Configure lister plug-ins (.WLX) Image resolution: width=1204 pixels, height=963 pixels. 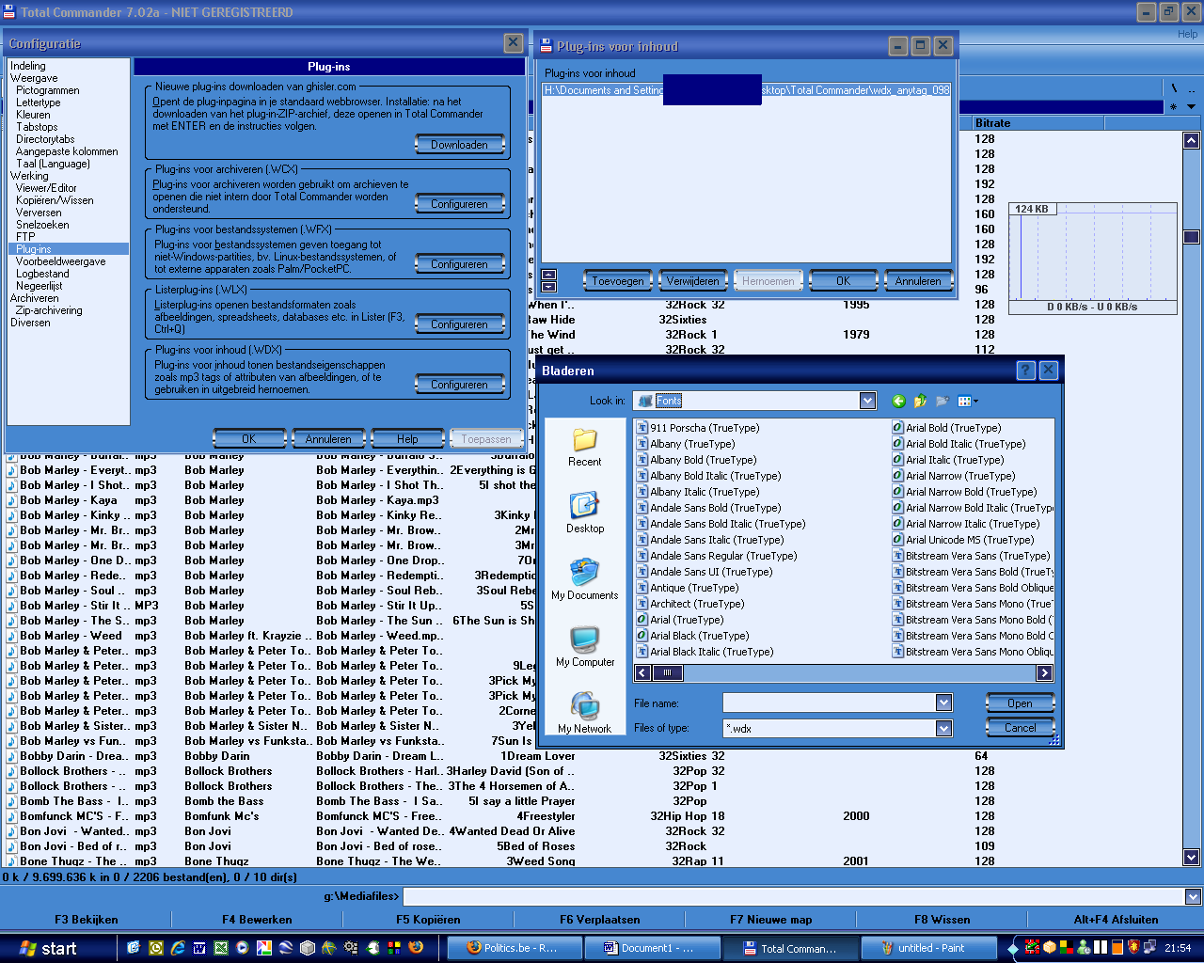coord(460,324)
